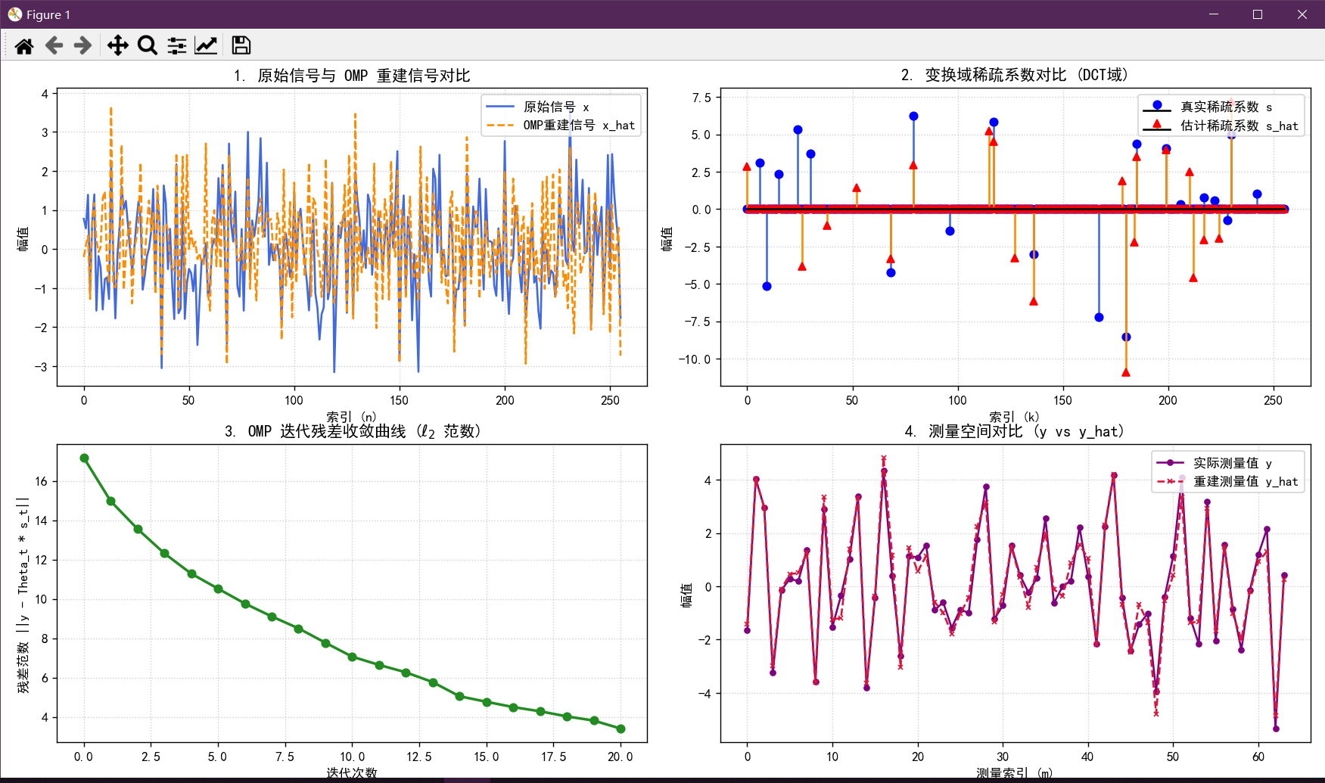Click the legend entry "真实稀疏系数 s"
Viewport: 1325px width, 783px height.
pos(1227,107)
